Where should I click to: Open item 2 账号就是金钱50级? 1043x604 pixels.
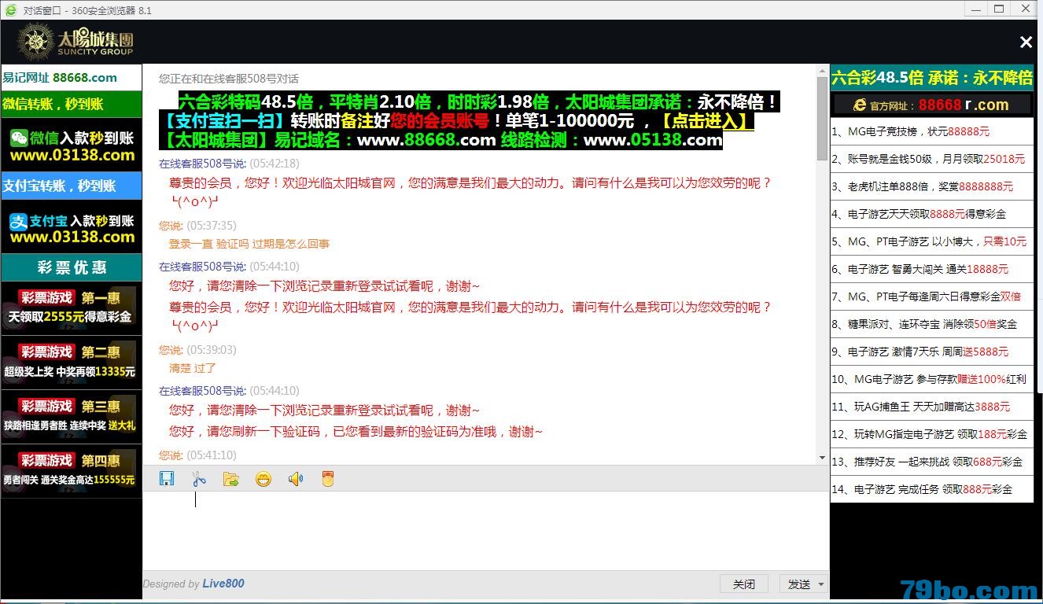pos(932,159)
